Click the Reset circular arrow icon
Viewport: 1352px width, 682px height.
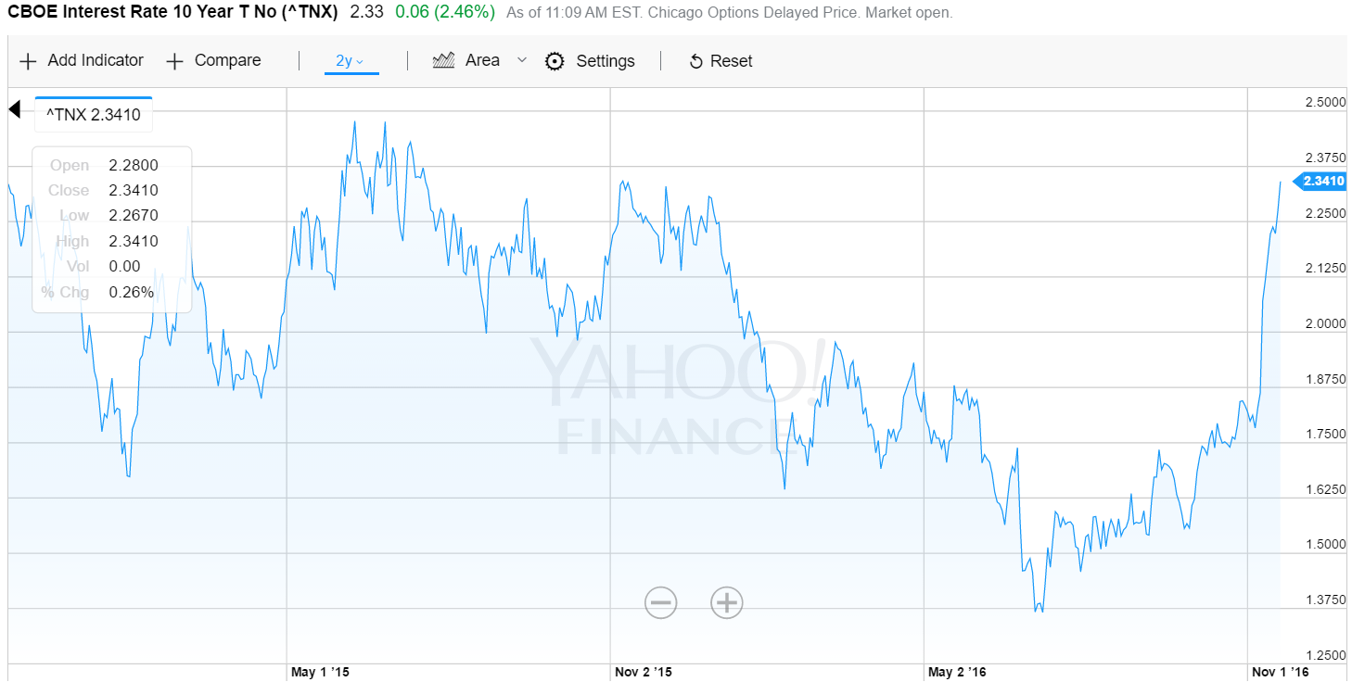pos(695,61)
